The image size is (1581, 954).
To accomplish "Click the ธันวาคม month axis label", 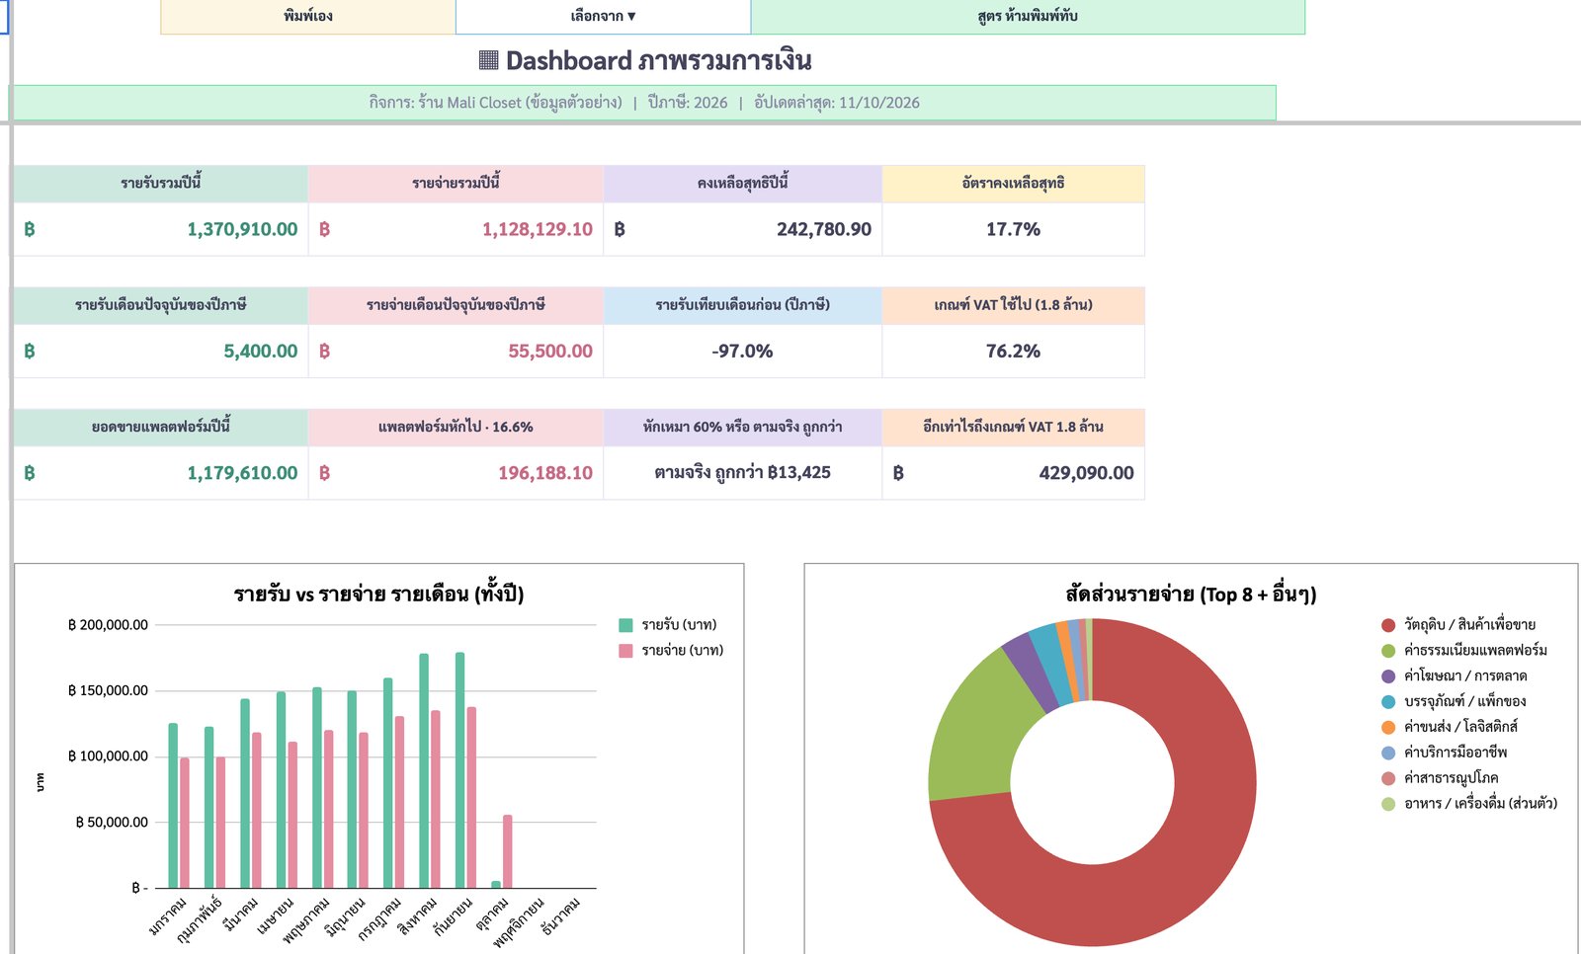I will 562,915.
